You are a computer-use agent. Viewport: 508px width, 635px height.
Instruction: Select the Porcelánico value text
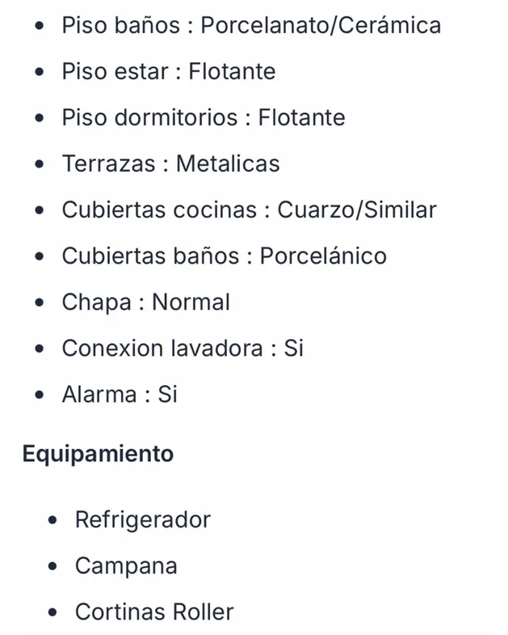(x=323, y=256)
